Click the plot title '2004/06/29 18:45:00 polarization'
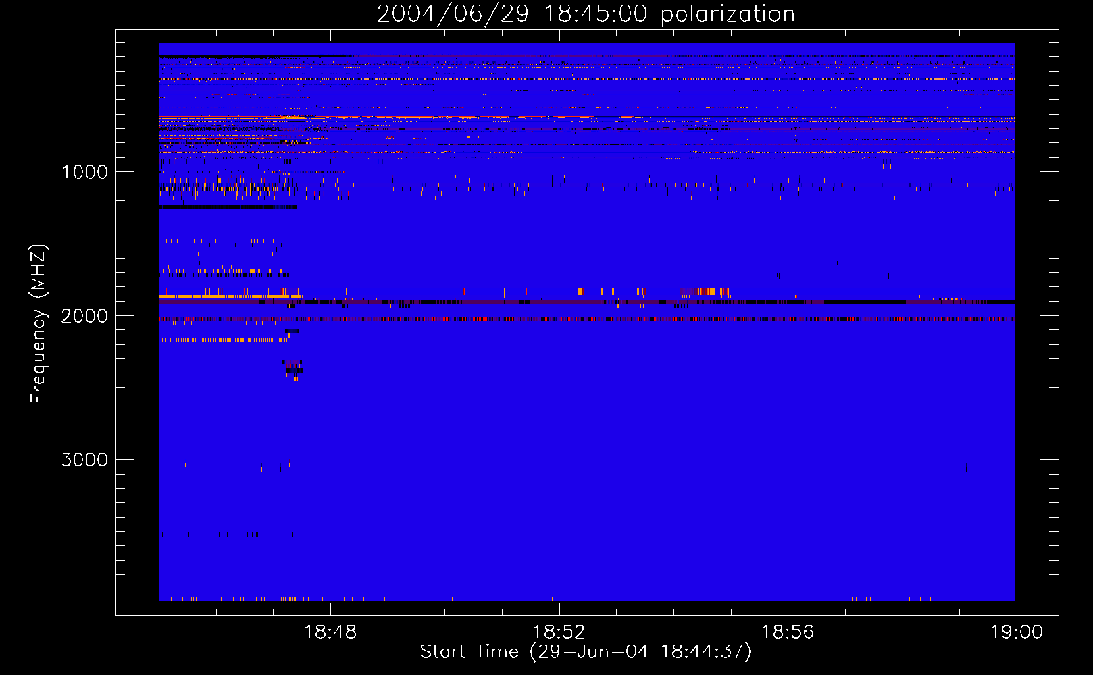This screenshot has height=675, width=1093. click(x=586, y=14)
